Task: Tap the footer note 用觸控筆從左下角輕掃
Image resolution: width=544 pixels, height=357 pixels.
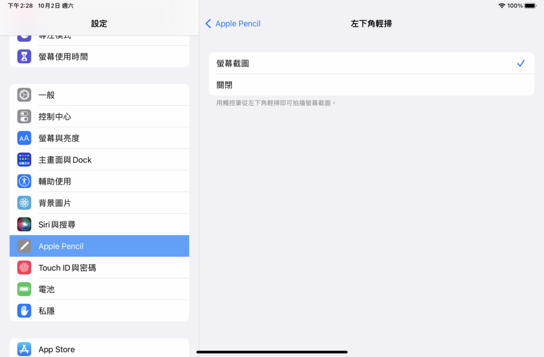Action: click(x=276, y=103)
